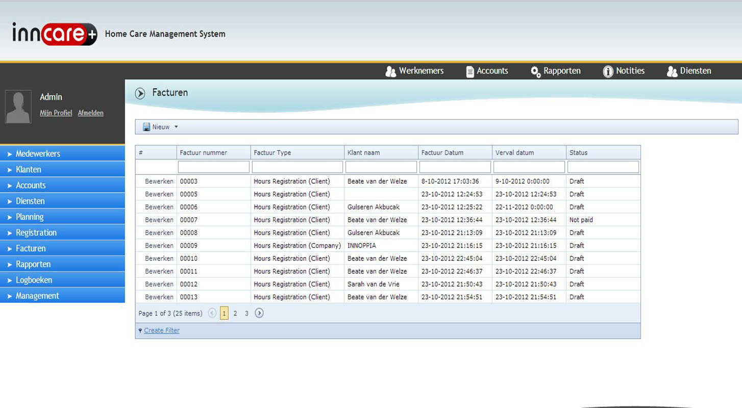The image size is (742, 408).
Task: Sort by Factuur Datum column header
Action: point(455,152)
